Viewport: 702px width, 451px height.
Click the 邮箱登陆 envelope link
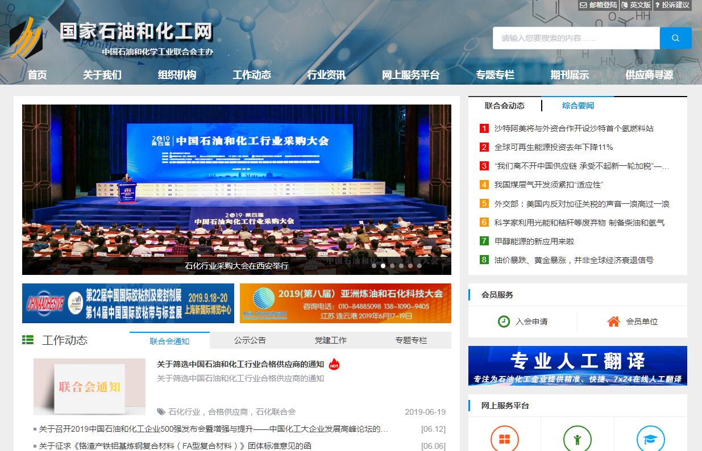(598, 5)
